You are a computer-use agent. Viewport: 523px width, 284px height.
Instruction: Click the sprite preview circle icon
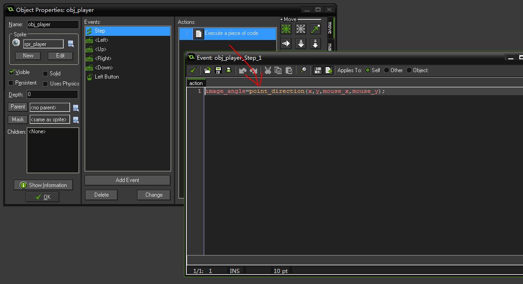(16, 43)
